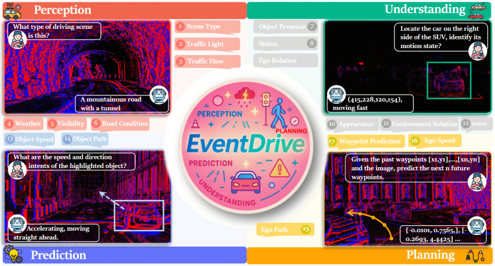Open the '16 Ego Speed' tag
495x266 pixels.
[x=434, y=141]
